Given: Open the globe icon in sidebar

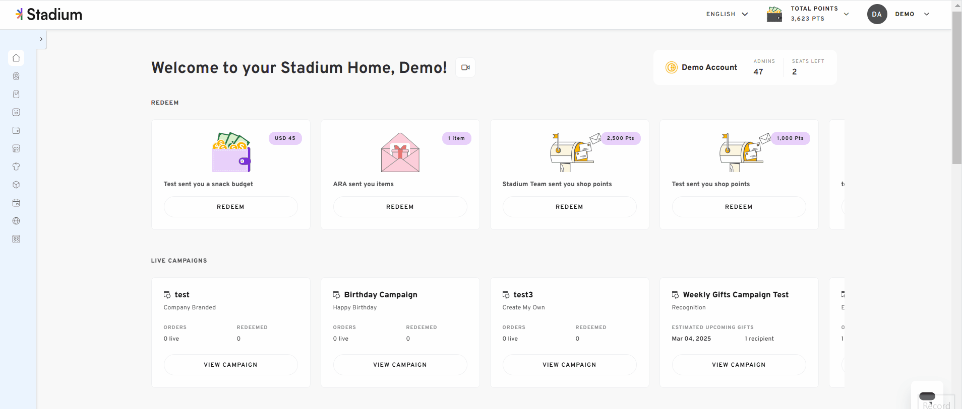Looking at the screenshot, I should coord(16,221).
